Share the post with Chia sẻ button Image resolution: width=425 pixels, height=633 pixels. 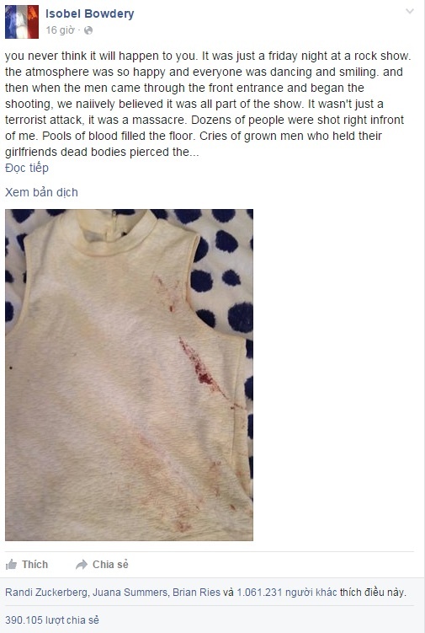102,565
